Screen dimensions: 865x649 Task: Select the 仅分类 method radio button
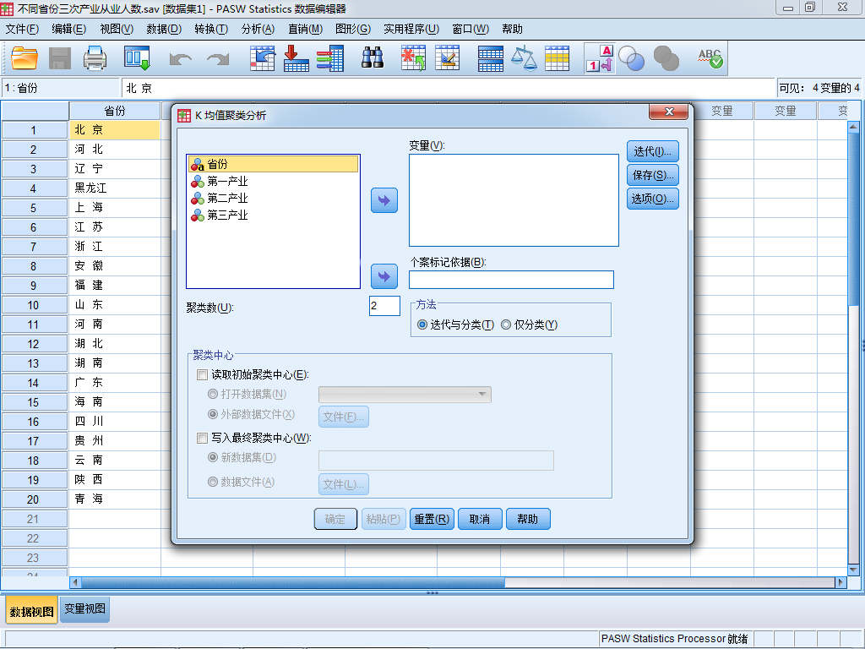click(506, 324)
